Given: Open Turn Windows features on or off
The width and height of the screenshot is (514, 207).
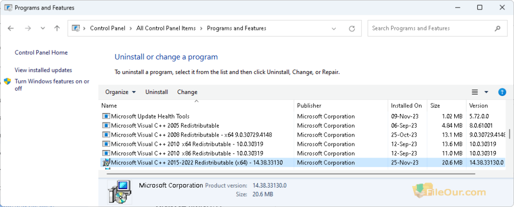Looking at the screenshot, I should [x=52, y=85].
